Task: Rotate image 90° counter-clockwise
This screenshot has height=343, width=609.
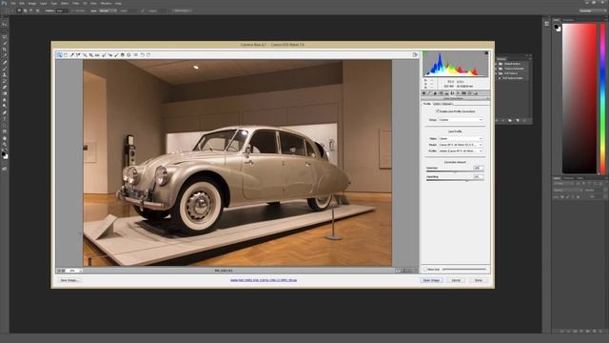Action: click(x=142, y=55)
